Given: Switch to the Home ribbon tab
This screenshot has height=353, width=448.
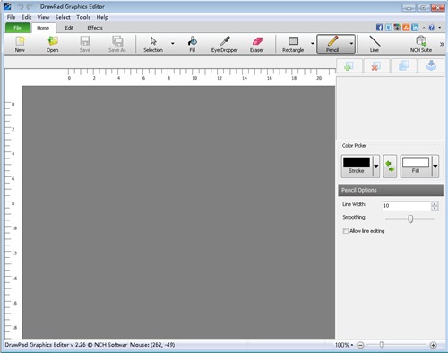Looking at the screenshot, I should (x=43, y=28).
